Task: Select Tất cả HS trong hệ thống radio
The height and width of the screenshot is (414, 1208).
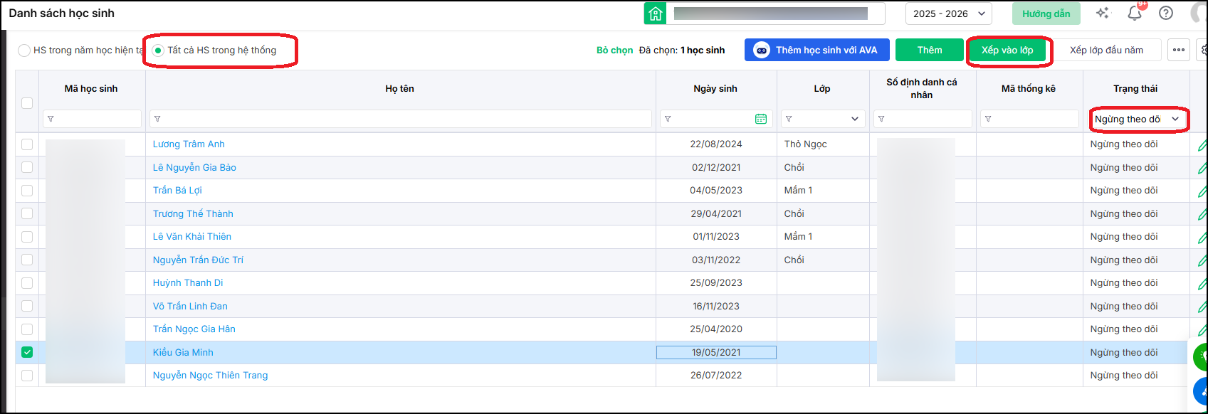Action: click(x=158, y=51)
